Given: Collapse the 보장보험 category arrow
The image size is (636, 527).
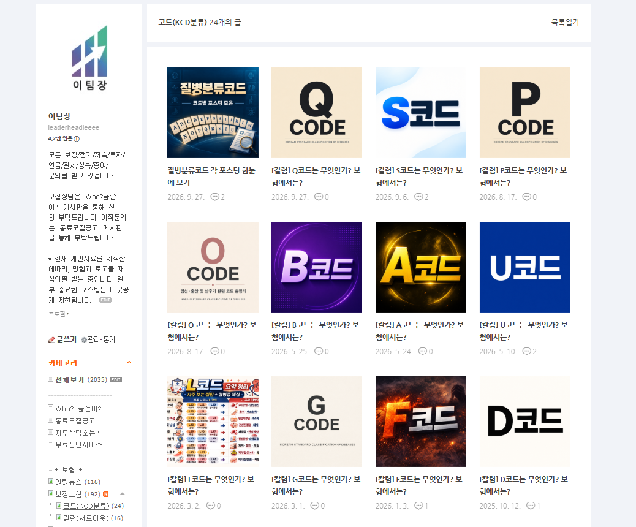Looking at the screenshot, I should coord(123,494).
